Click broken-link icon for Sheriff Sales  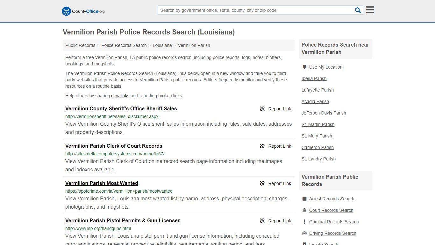tap(262, 109)
